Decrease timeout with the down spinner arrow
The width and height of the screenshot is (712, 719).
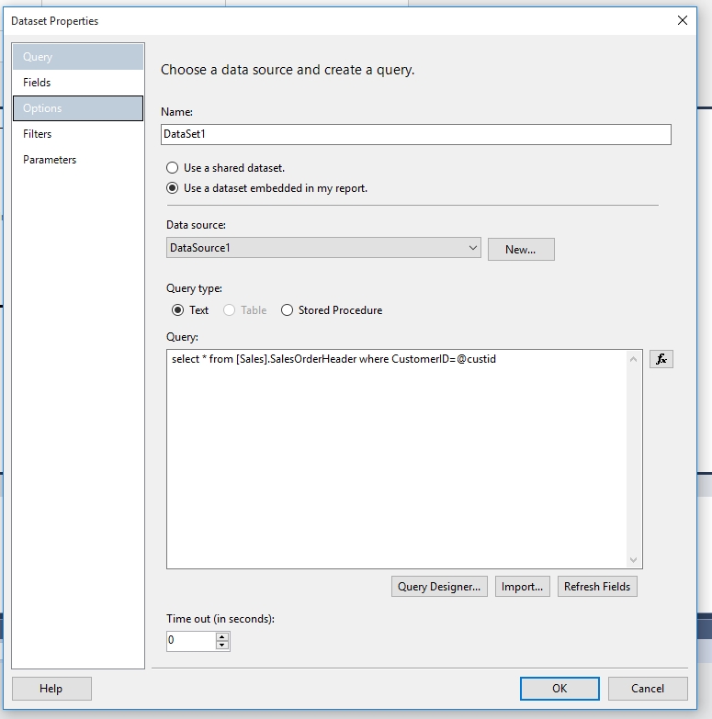pos(221,646)
